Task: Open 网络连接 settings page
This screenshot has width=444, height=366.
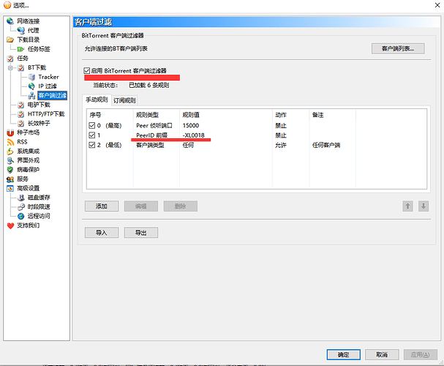Action: [x=28, y=21]
